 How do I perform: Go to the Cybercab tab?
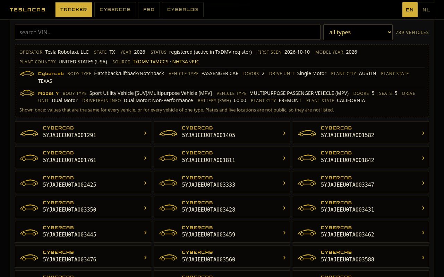click(x=115, y=10)
